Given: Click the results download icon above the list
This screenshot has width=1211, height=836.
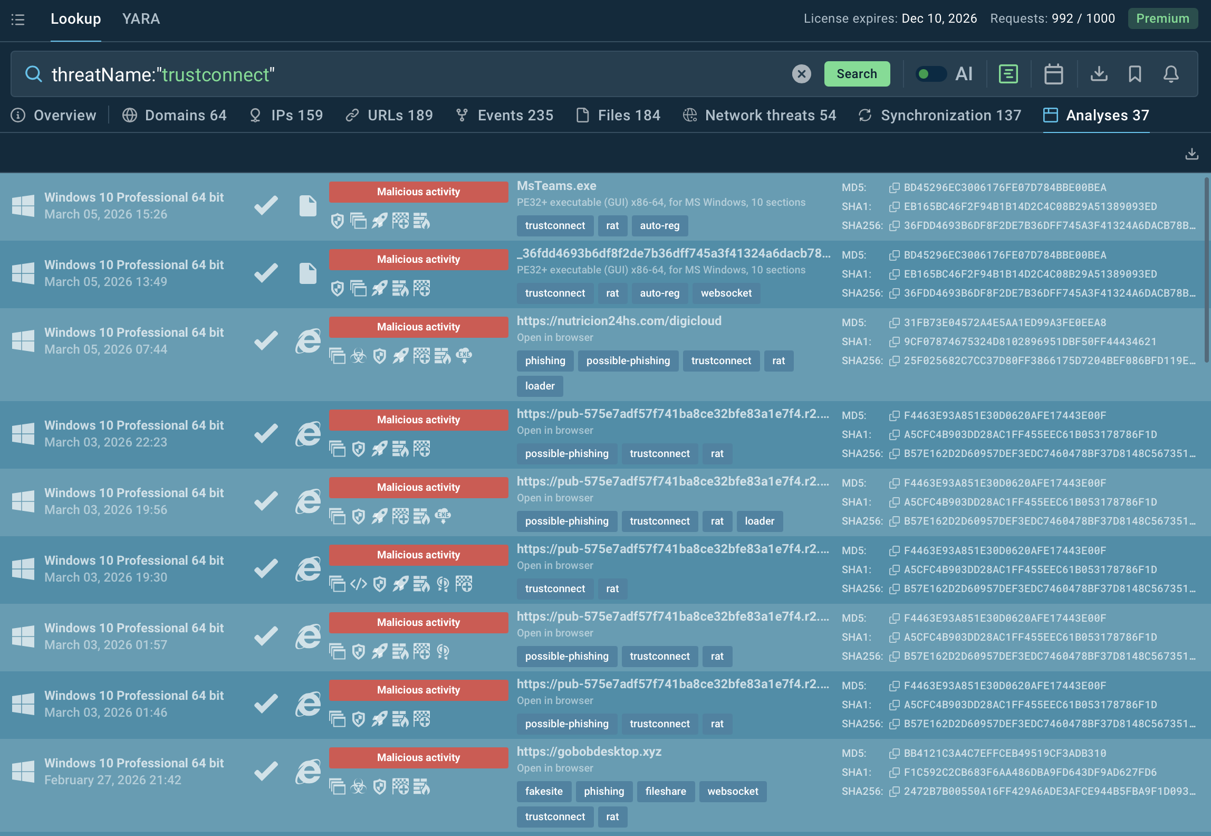Looking at the screenshot, I should click(1192, 154).
